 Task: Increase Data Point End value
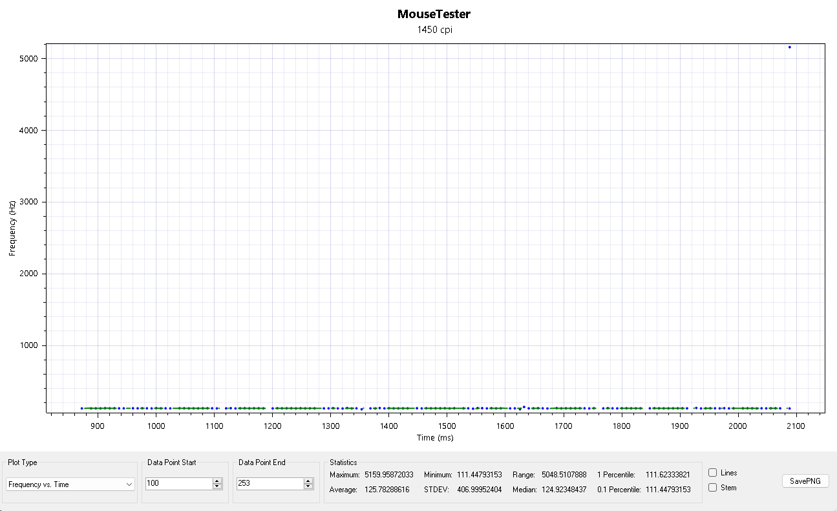pos(308,481)
